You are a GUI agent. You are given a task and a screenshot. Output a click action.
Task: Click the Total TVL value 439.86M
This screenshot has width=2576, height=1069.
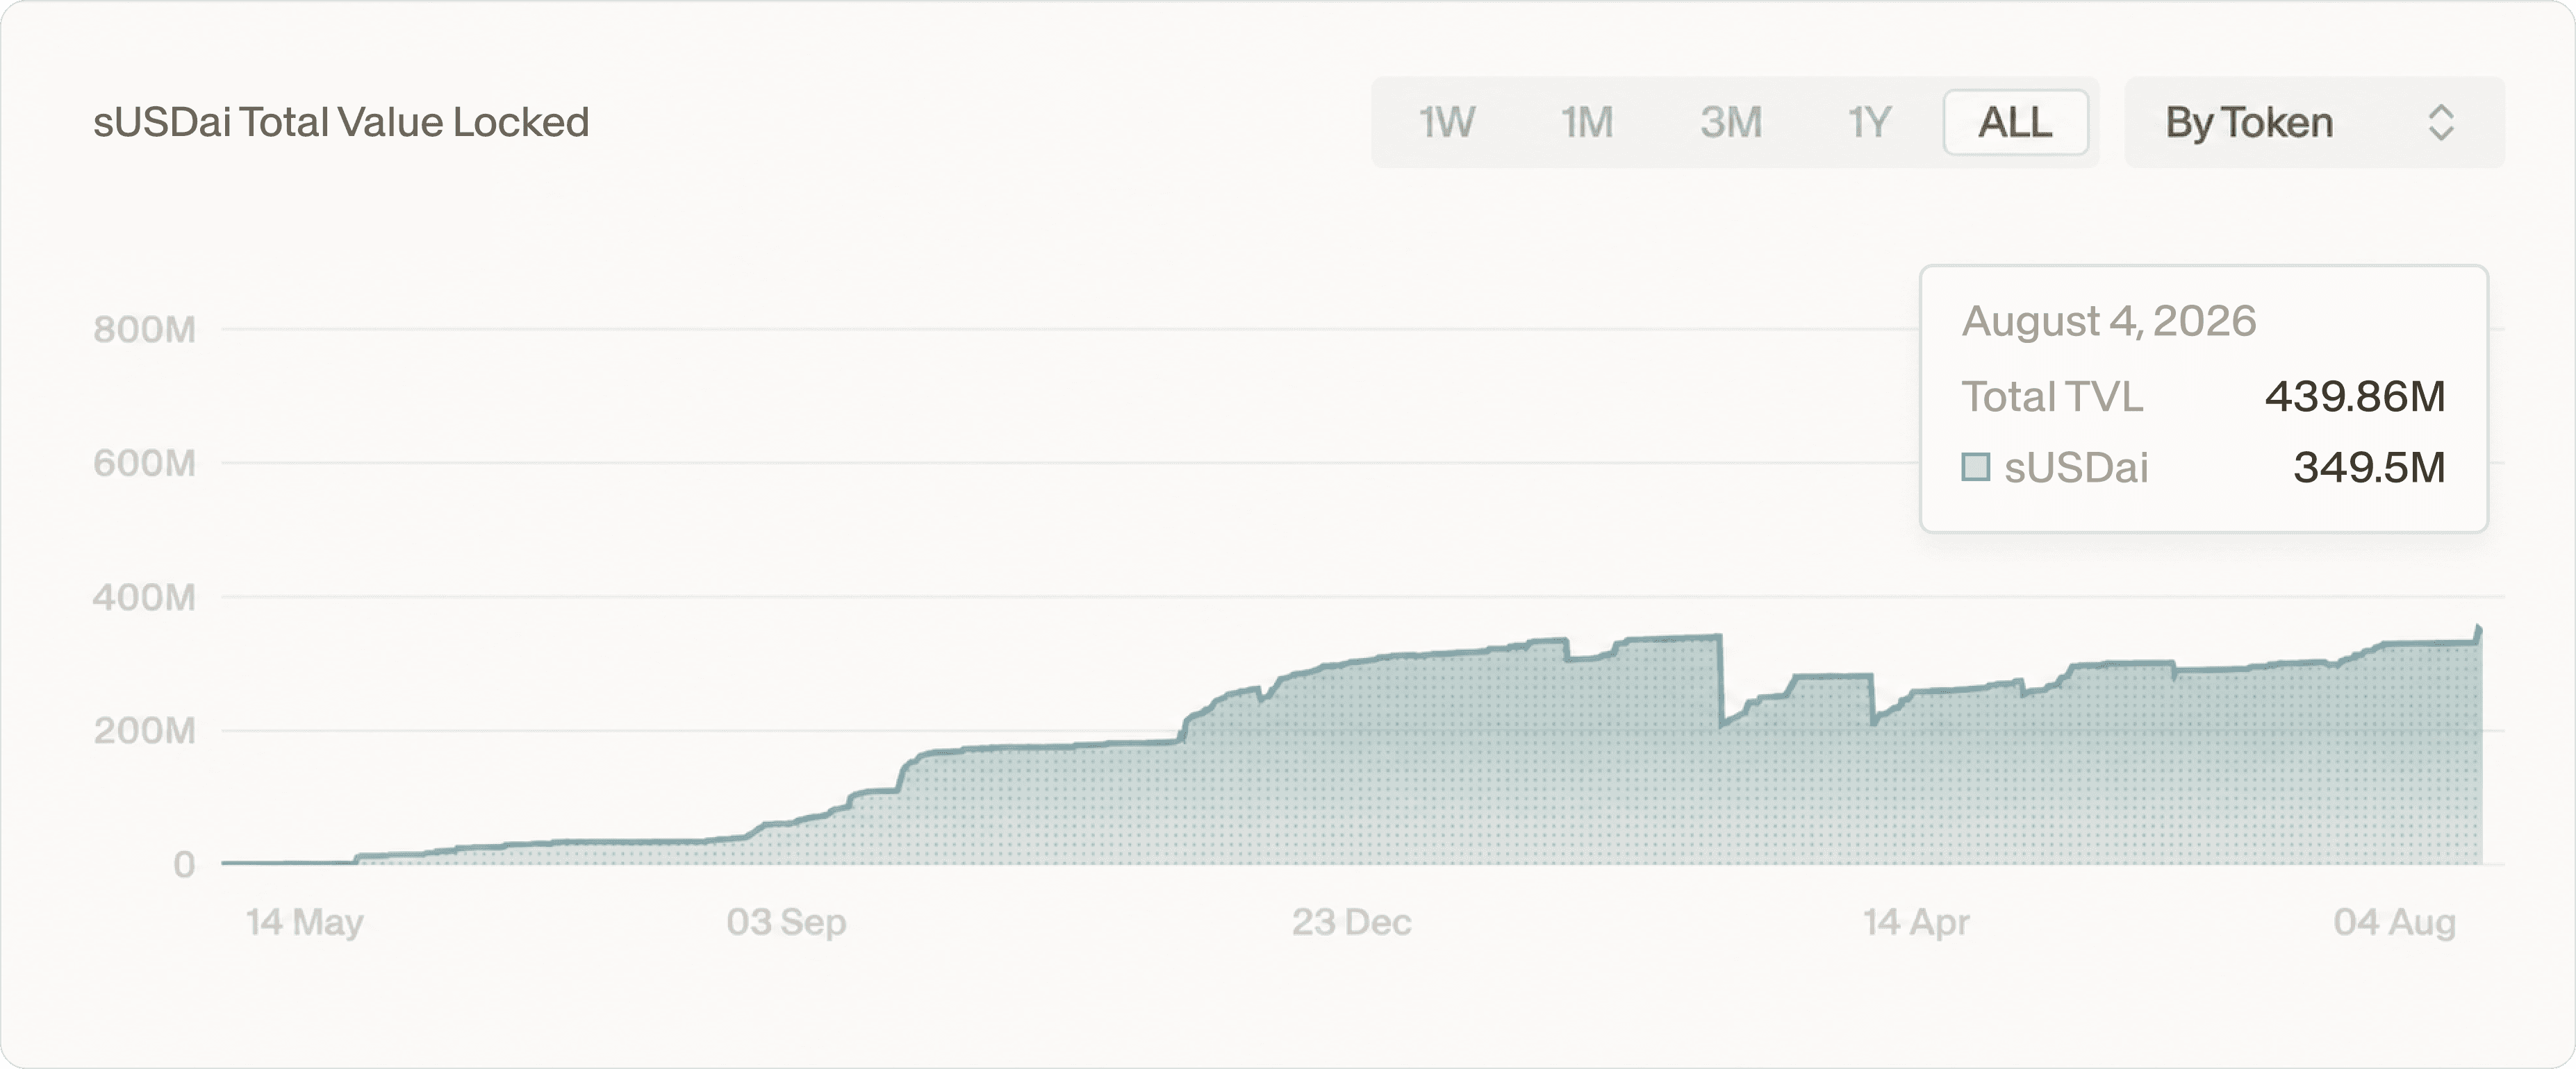pyautogui.click(x=2355, y=398)
